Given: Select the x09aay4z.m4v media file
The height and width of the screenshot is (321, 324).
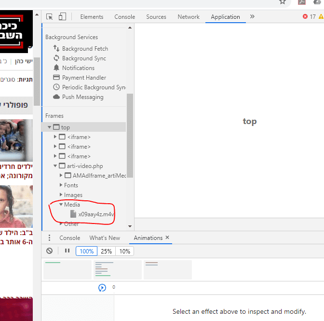Looking at the screenshot, I should coord(96,214).
